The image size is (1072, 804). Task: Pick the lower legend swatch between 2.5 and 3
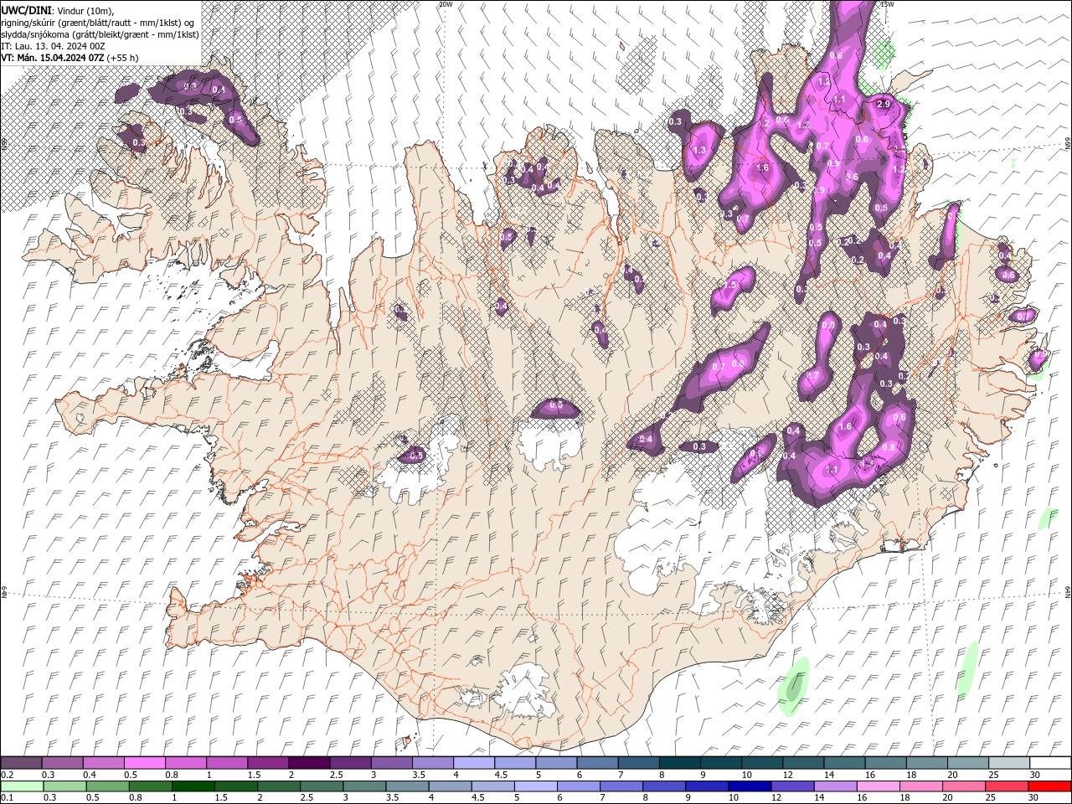click(x=320, y=786)
